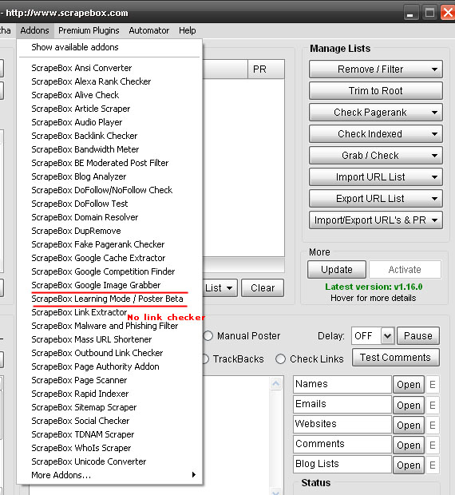Viewport: 455px width, 495px height.
Task: Launch ScrapeBox BE Moderated Post Filter
Action: click(109, 163)
